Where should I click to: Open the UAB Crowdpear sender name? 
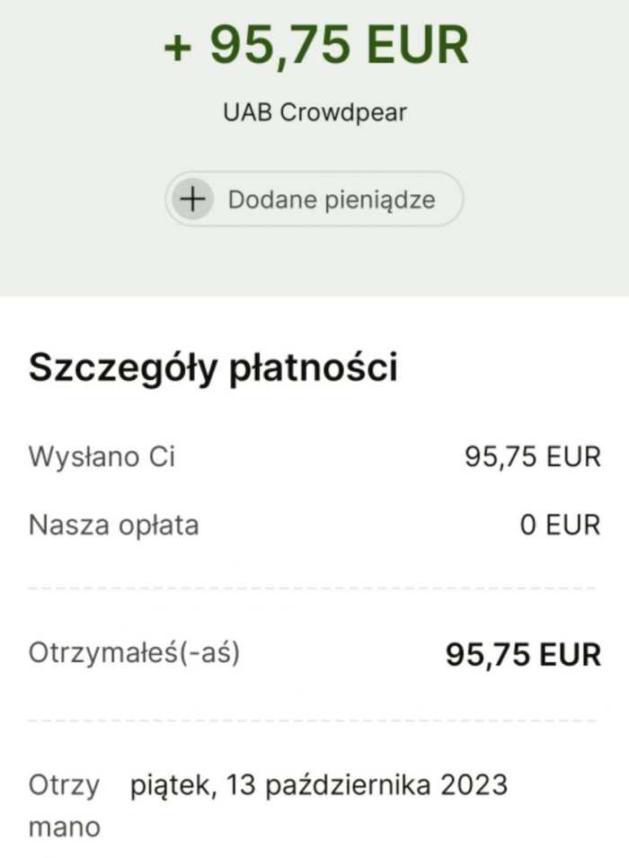(x=314, y=113)
